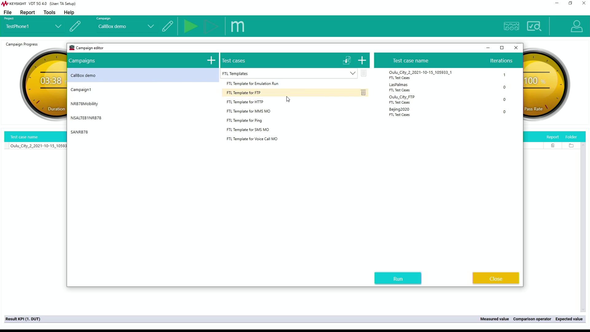Click the large 'm' toolbar icon

coord(238,26)
